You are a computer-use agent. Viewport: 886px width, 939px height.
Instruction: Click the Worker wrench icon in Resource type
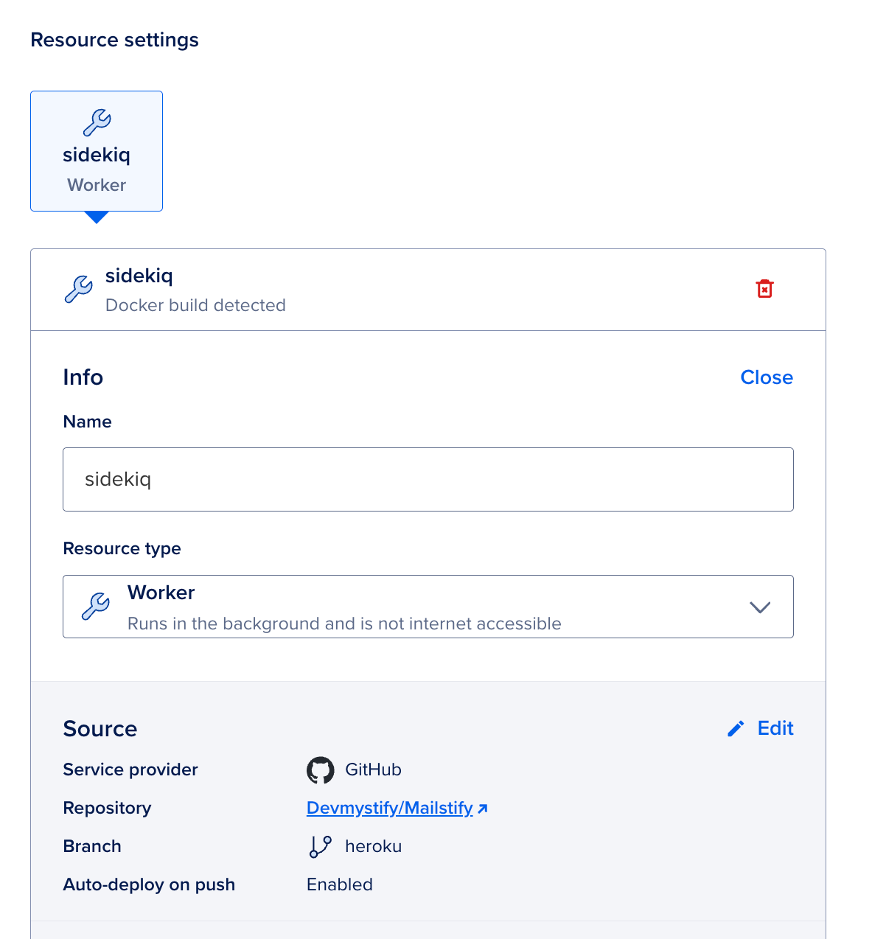[x=95, y=606]
